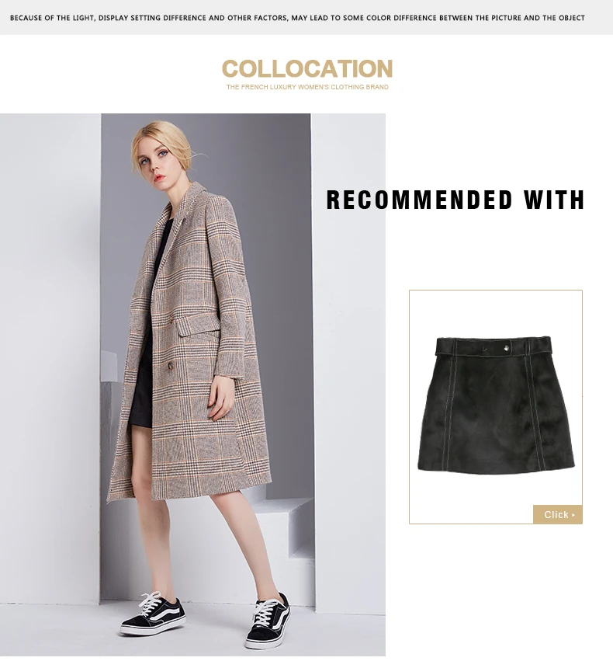Click the color difference disclaimer banner

[x=297, y=18]
